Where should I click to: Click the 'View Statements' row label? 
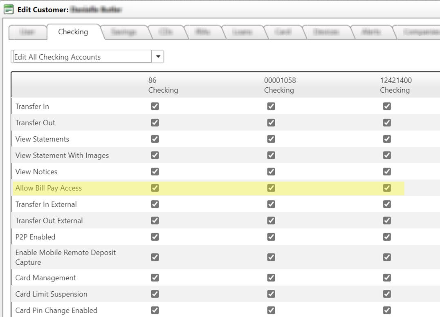pos(42,139)
